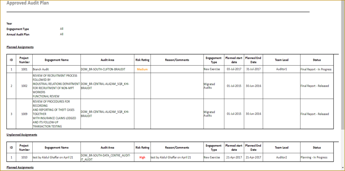Select Auditor1 team lead cell
The width and height of the screenshot is (345, 171).
click(x=282, y=69)
